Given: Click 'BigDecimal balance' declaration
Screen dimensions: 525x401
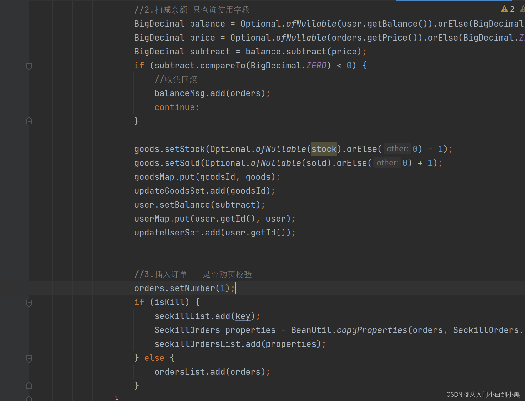Looking at the screenshot, I should pyautogui.click(x=179, y=24).
